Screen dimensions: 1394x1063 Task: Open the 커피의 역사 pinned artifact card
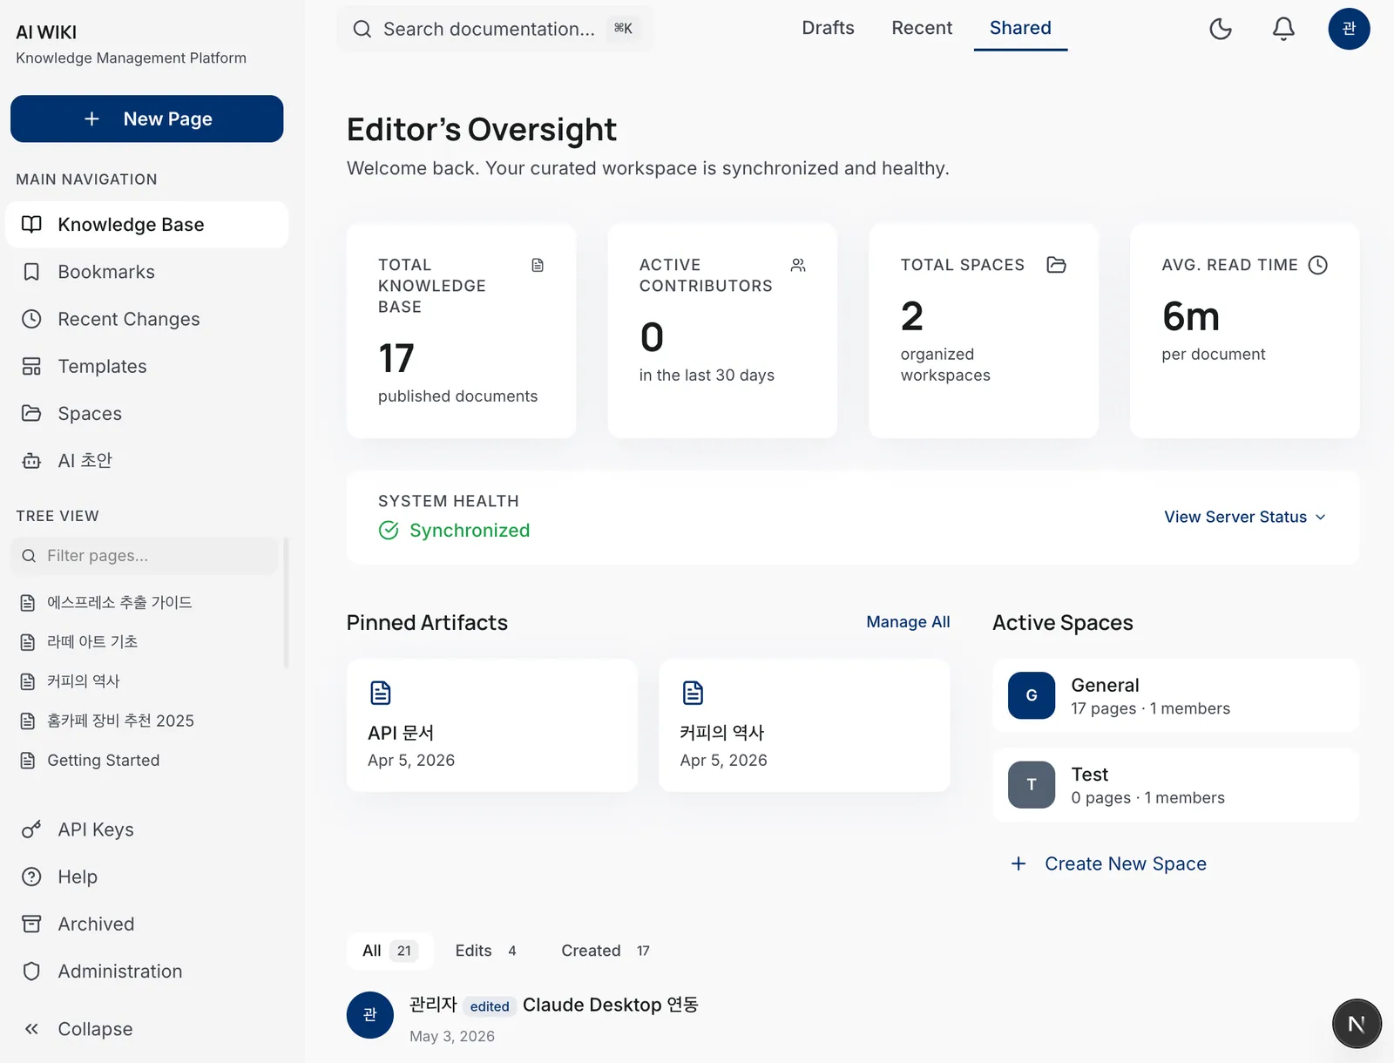click(804, 725)
